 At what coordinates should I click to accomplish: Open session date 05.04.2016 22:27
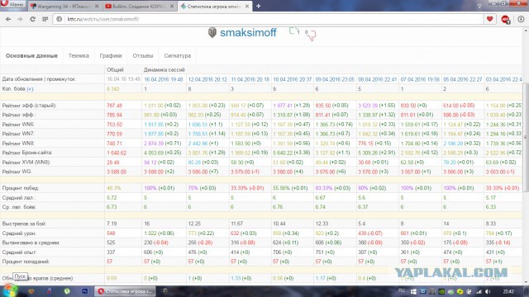click(463, 79)
